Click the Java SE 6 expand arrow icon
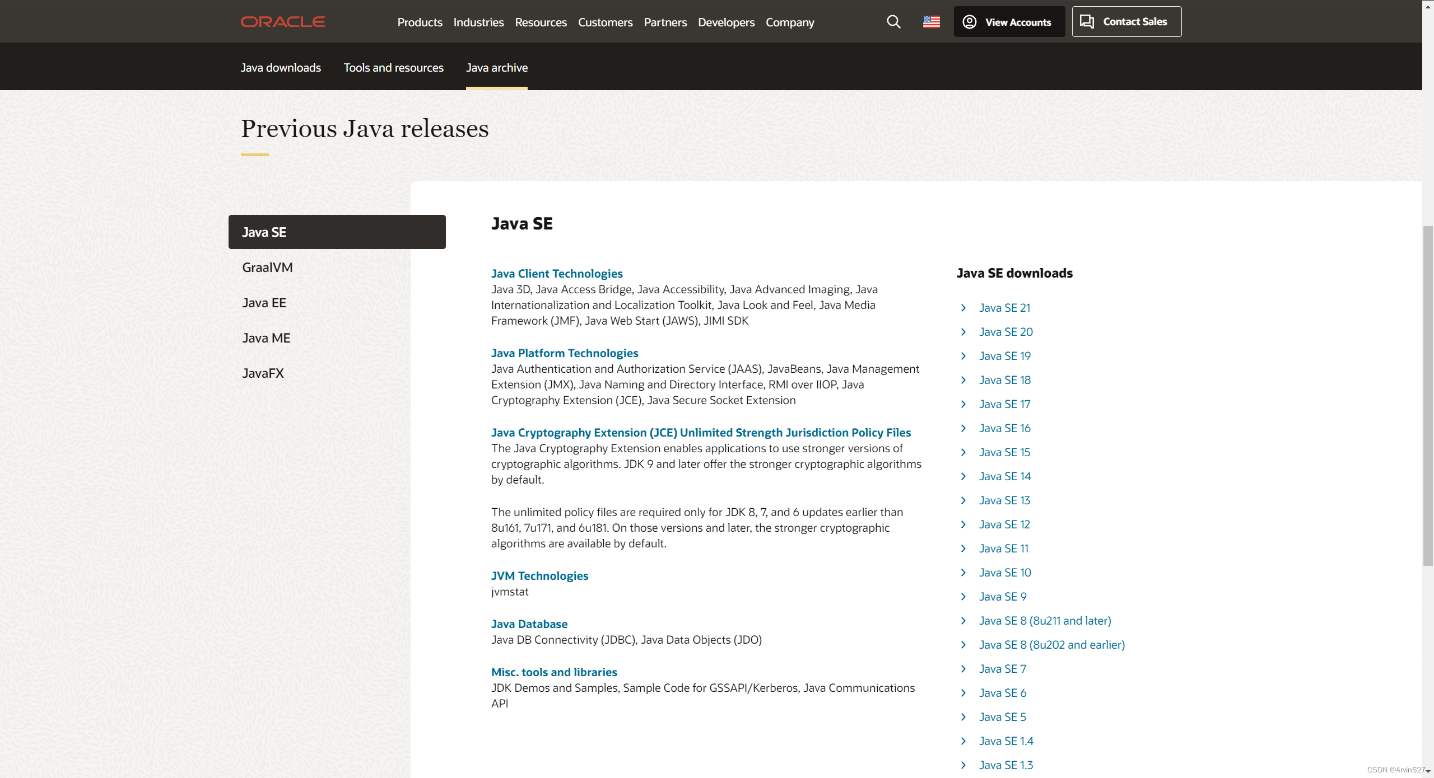The image size is (1434, 778). click(963, 692)
